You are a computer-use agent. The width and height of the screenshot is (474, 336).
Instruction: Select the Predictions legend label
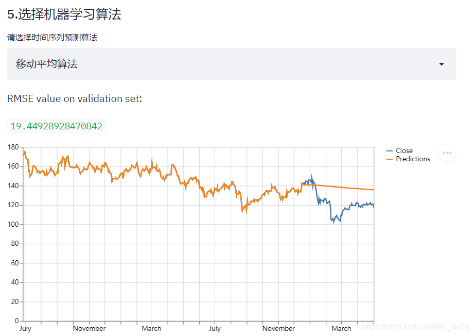coord(413,159)
